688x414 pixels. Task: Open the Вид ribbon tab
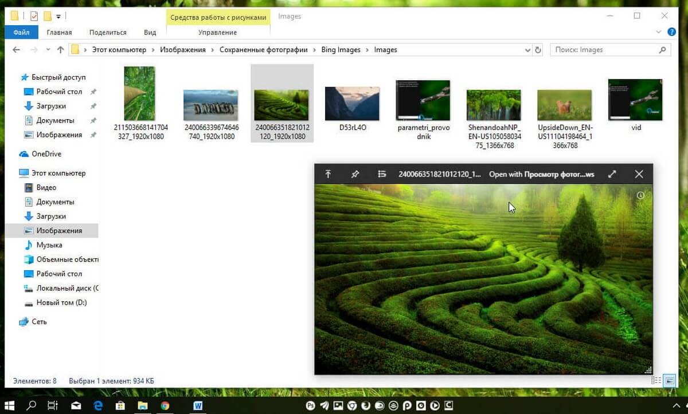click(x=150, y=33)
